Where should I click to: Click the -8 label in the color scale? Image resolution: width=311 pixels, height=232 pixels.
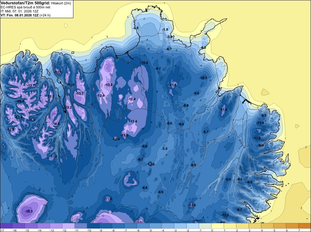click(x=113, y=230)
